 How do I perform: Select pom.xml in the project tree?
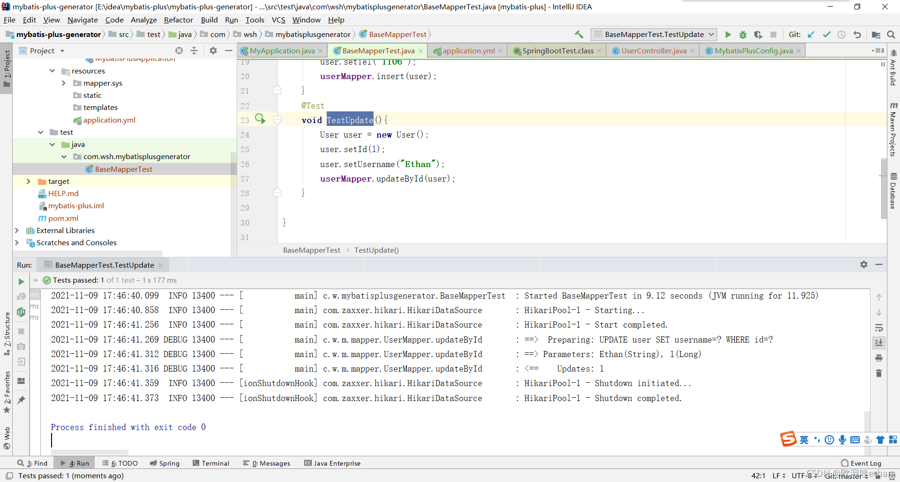coord(63,218)
